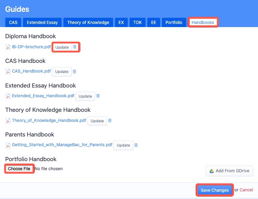The image size is (258, 199).
Task: Open the TOK tab
Action: [x=137, y=23]
